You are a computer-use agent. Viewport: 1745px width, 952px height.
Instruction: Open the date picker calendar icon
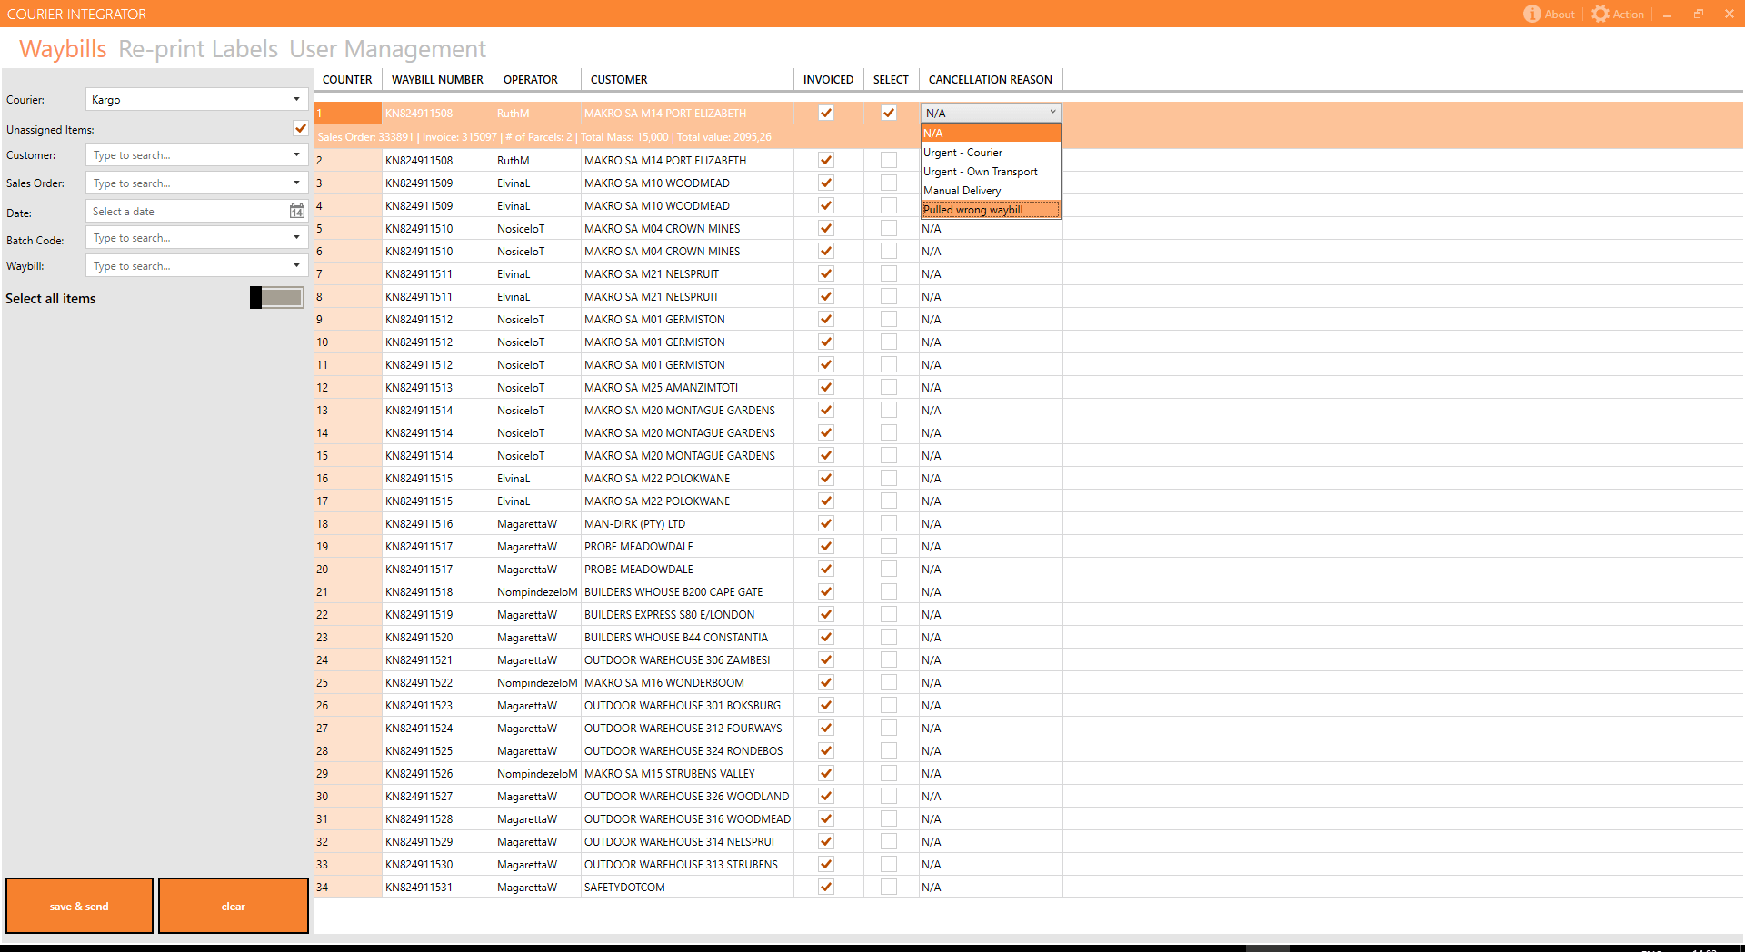[x=297, y=212]
